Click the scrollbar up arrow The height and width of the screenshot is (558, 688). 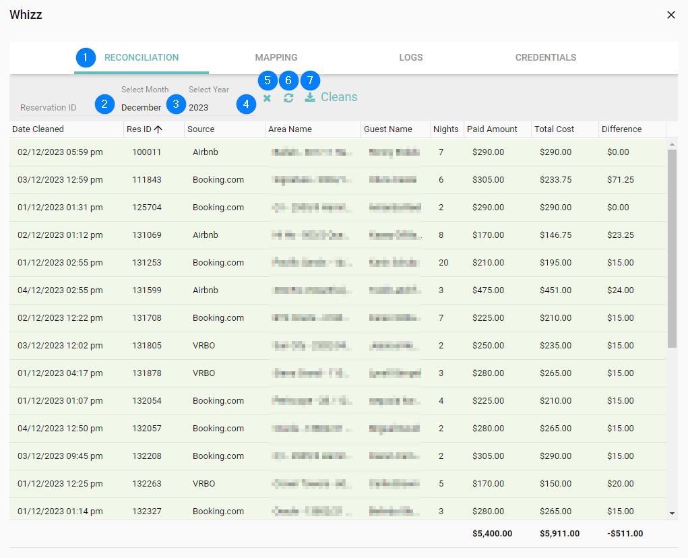[672, 144]
